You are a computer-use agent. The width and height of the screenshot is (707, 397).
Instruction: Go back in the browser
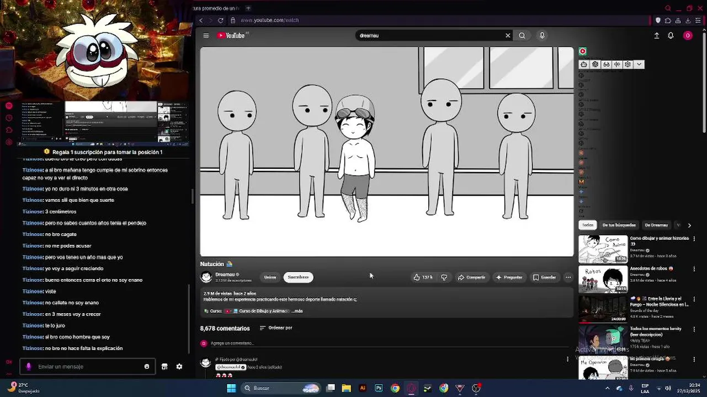201,20
